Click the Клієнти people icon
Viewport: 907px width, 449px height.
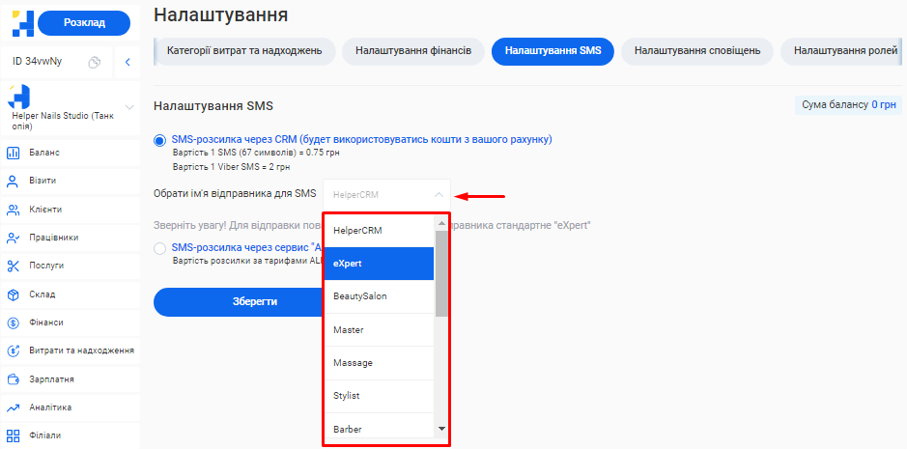(14, 210)
